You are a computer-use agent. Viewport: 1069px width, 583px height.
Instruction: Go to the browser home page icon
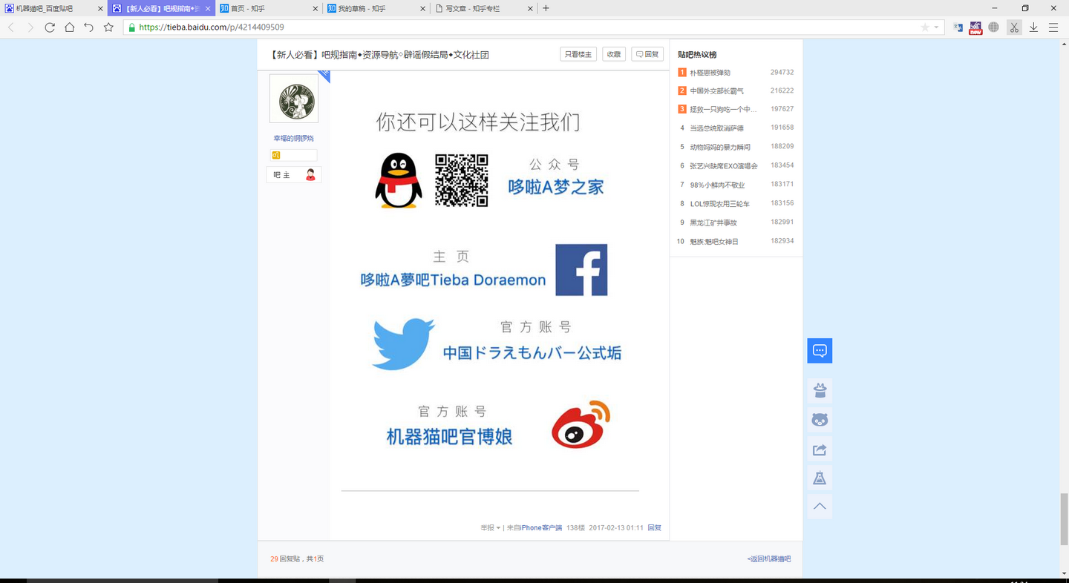[69, 27]
